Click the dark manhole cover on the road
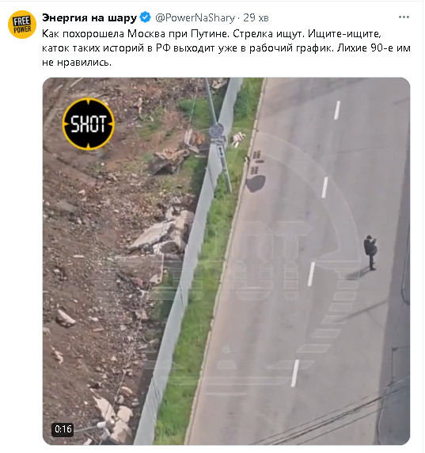This screenshot has width=425, height=453. point(256,184)
